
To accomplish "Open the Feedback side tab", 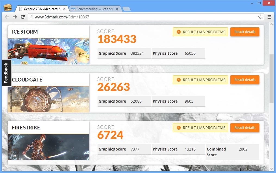I will [7, 73].
